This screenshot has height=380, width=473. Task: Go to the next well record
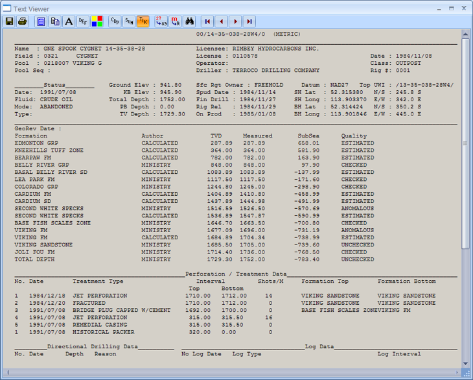click(x=236, y=21)
